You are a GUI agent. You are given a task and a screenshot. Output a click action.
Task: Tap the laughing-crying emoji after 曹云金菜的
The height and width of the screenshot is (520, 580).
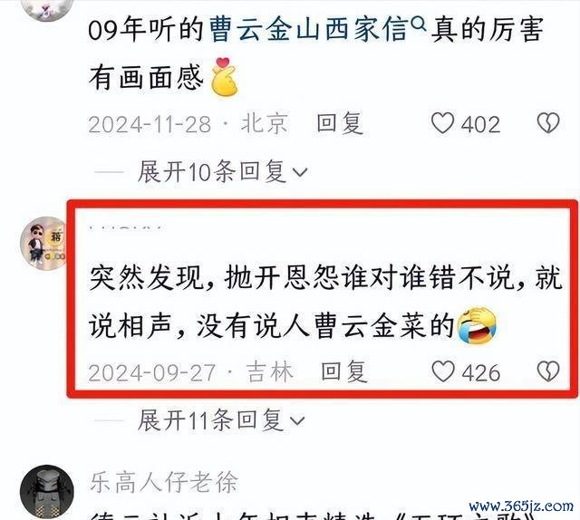point(477,325)
